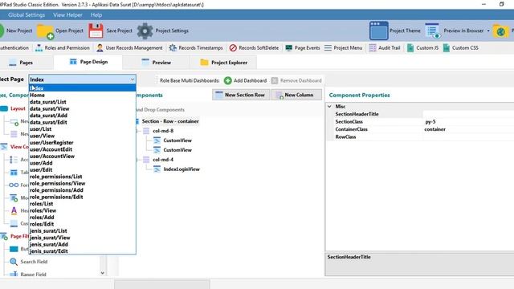This screenshot has height=289, width=514.
Task: Open the Open Project folder icon
Action: 45,31
